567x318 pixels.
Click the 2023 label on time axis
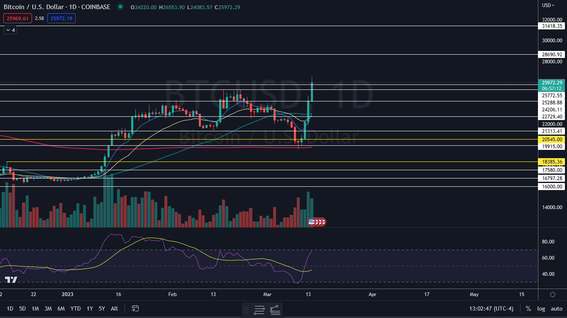67,294
